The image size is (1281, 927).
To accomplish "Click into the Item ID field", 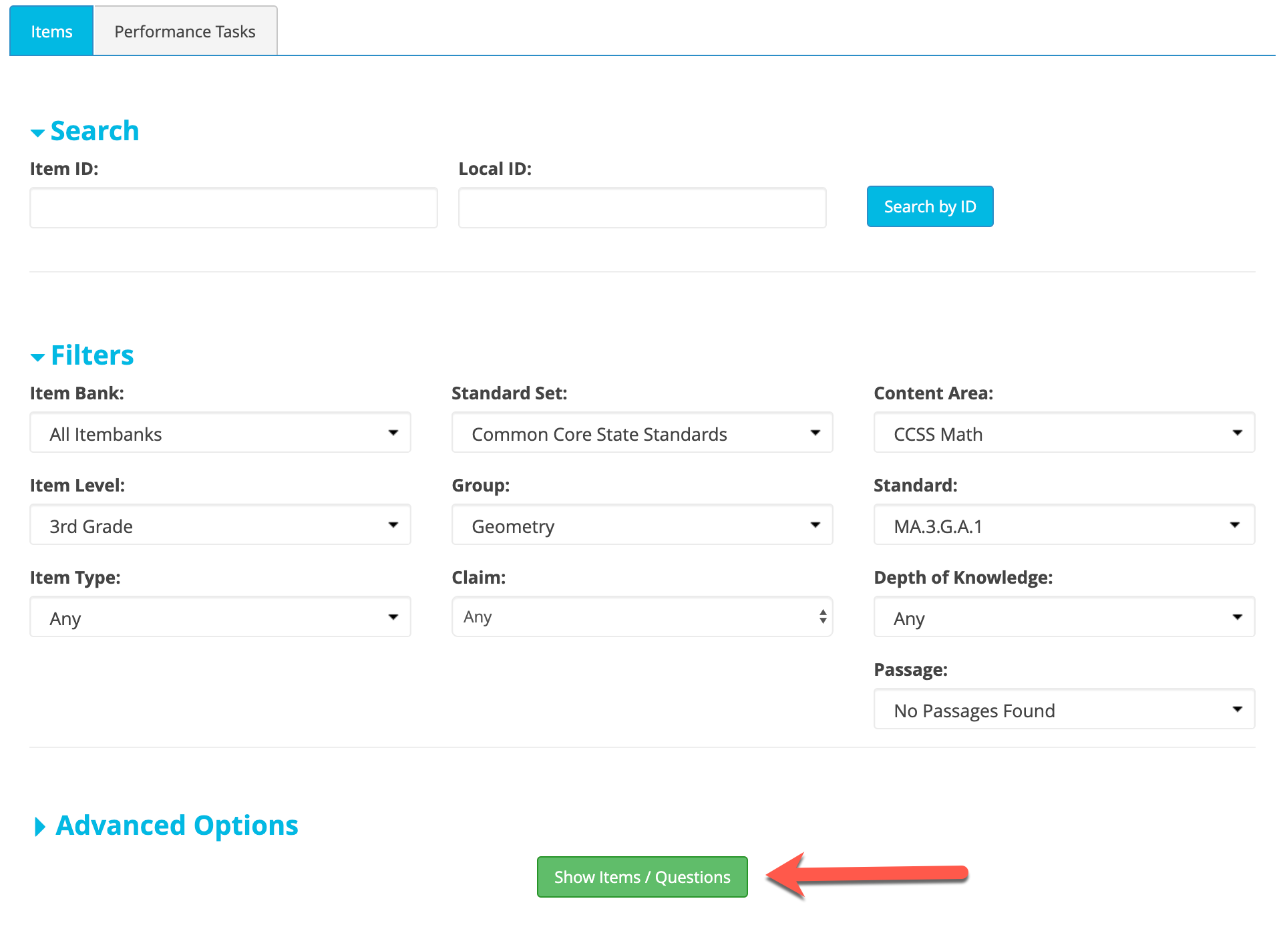I will (x=234, y=208).
